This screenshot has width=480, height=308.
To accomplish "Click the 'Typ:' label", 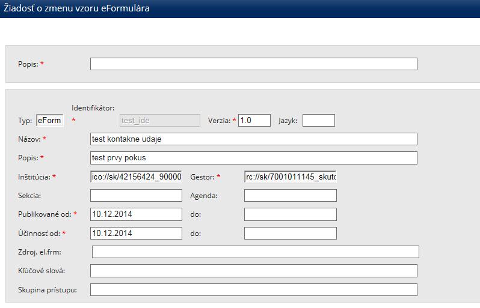I will (x=25, y=121).
